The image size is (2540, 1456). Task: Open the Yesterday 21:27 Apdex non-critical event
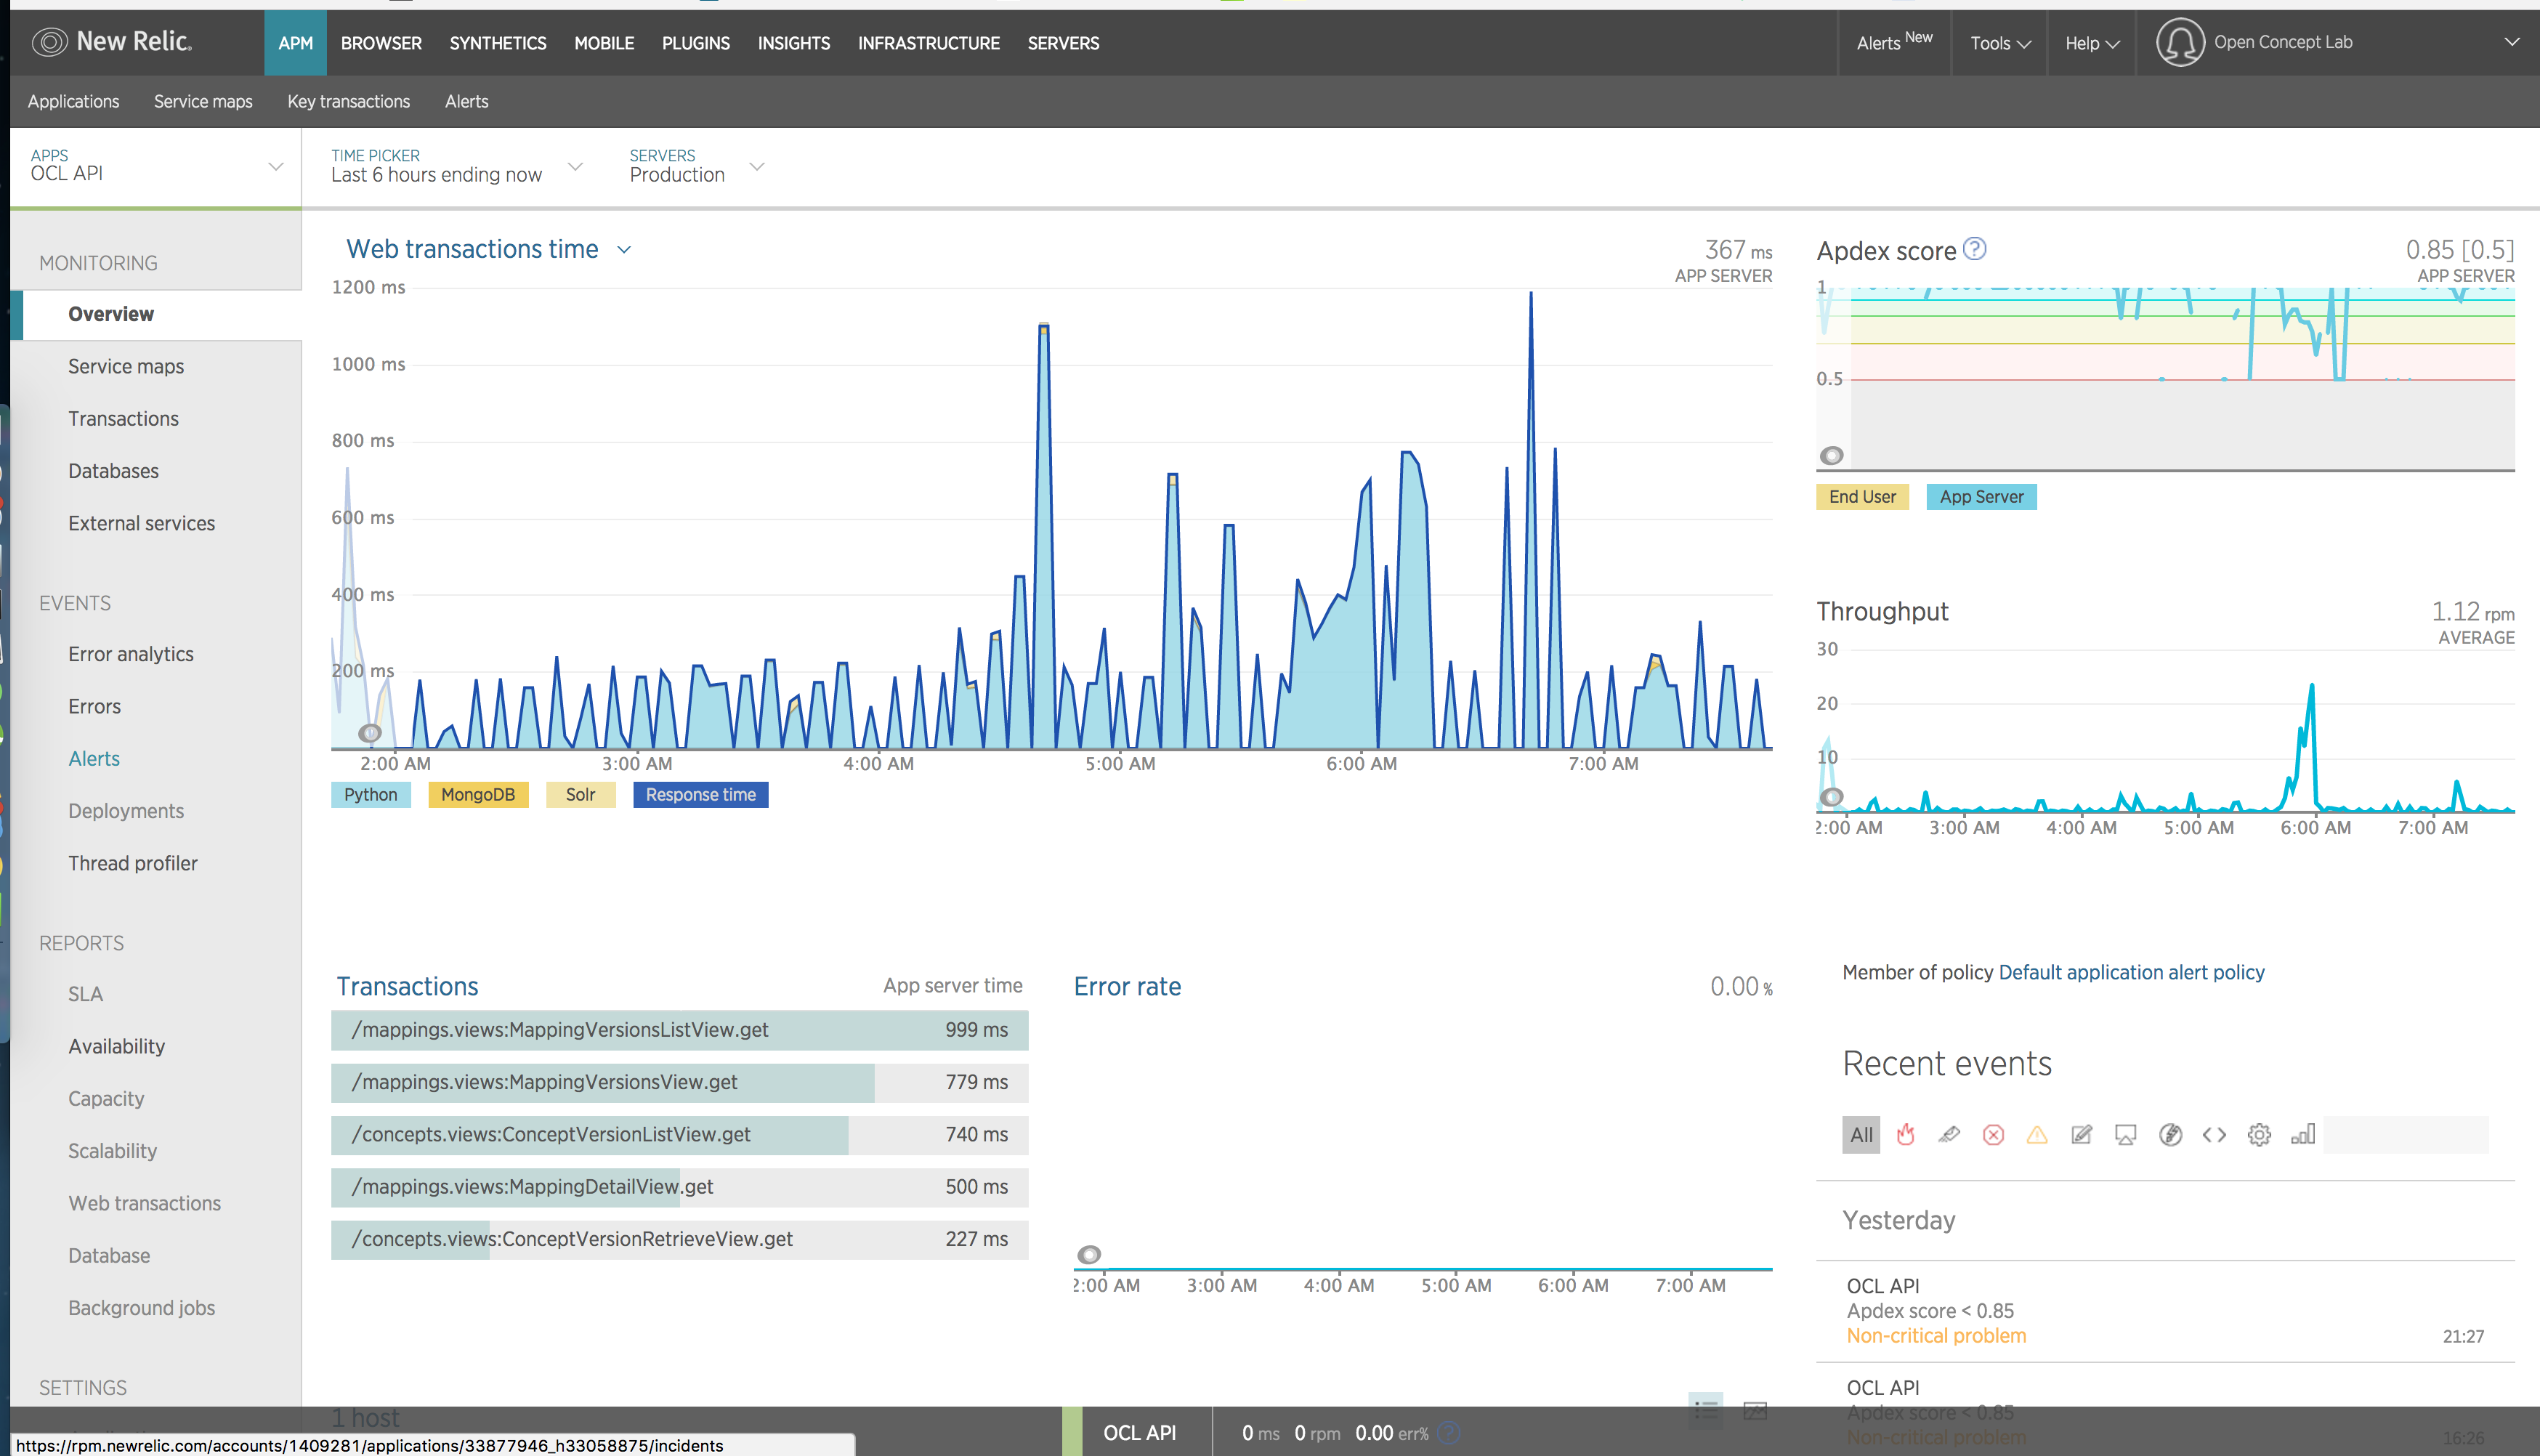[x=2165, y=1311]
